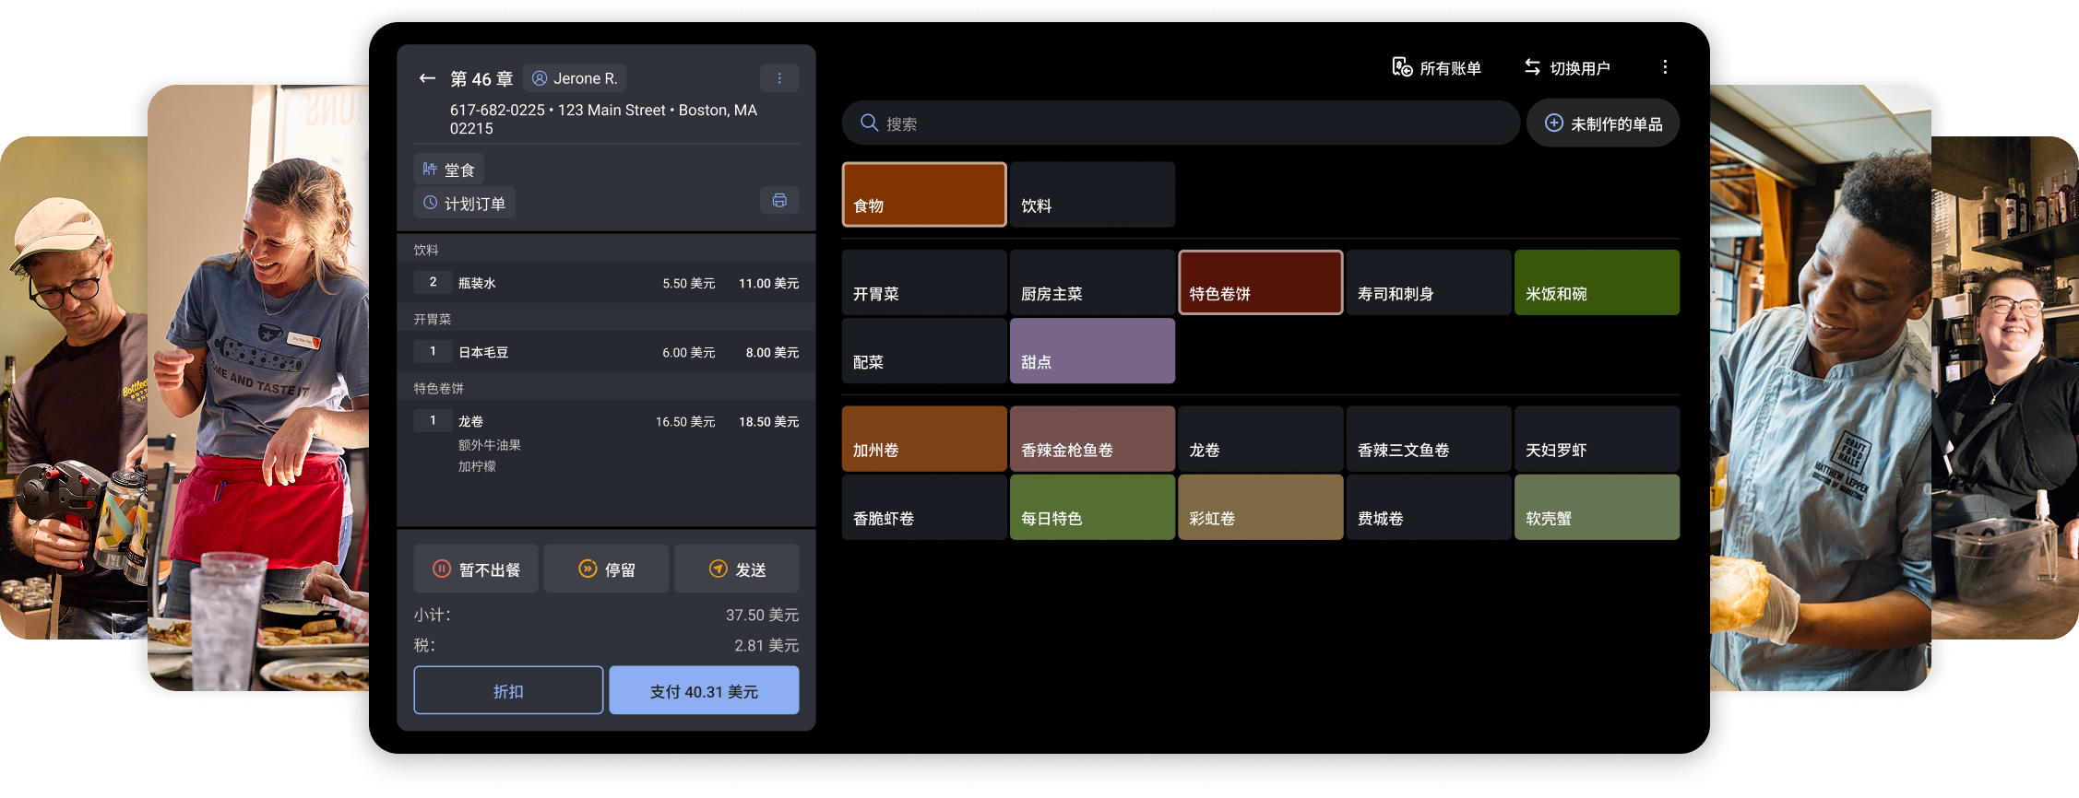
Task: Click 切换用户 switch user
Action: point(1566,67)
